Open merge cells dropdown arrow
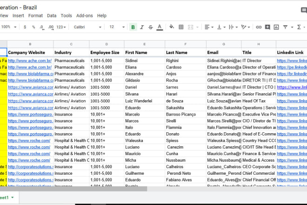307x205 pixels. point(197,27)
